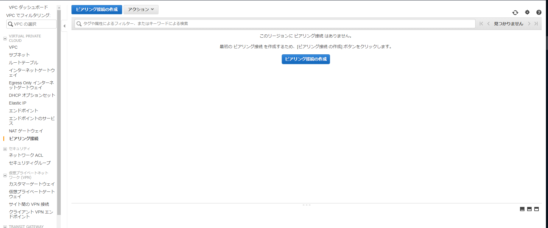Open 仮想プライベートゲートウェイ in sidebar
Image resolution: width=548 pixels, height=228 pixels.
click(x=32, y=194)
